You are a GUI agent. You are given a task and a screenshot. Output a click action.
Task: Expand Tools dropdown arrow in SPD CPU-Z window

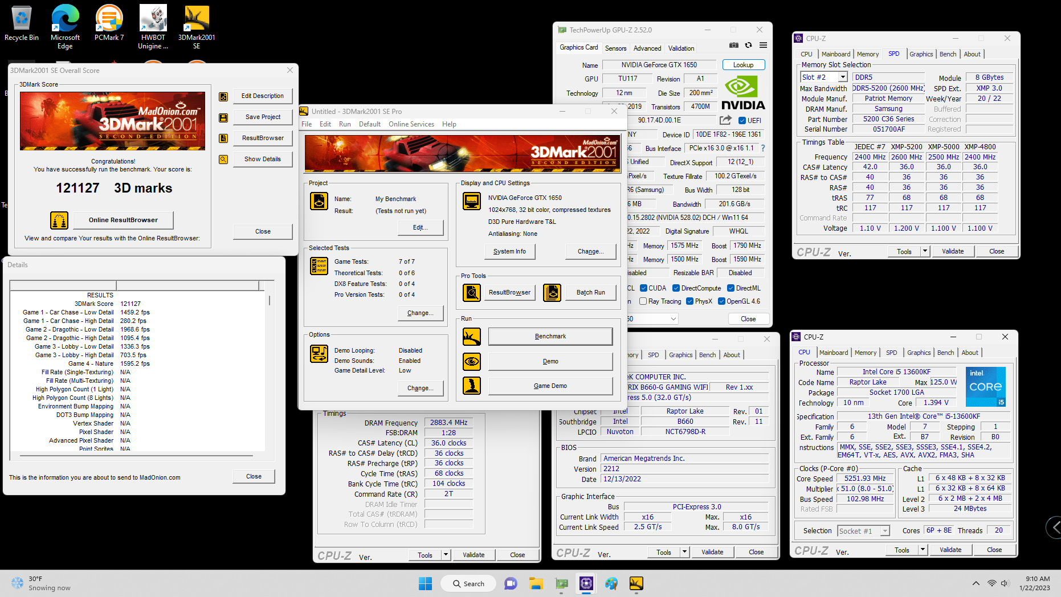(925, 251)
